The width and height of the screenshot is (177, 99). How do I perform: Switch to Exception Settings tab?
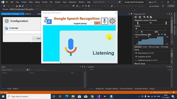click(111, 89)
